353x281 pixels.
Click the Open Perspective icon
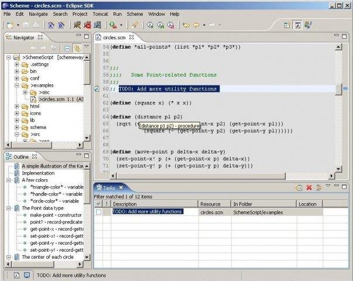click(x=287, y=25)
